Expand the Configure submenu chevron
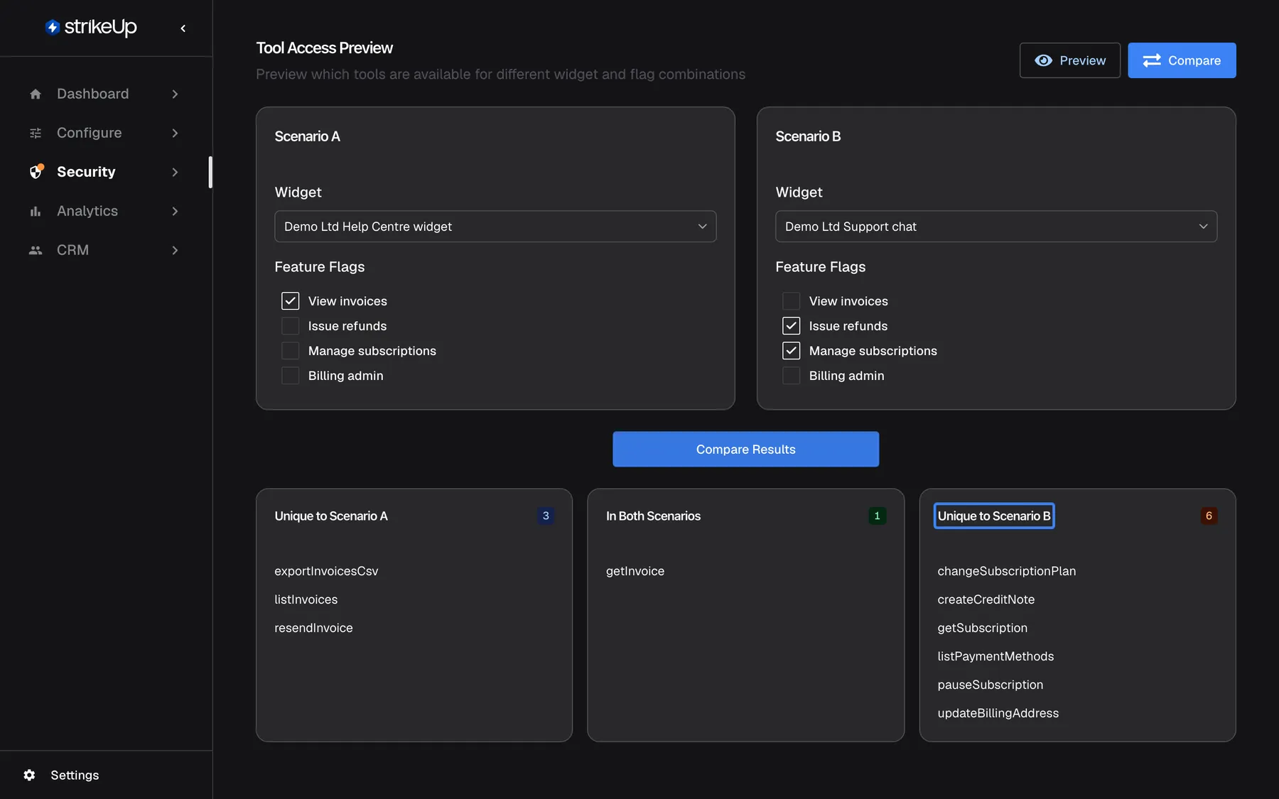 click(x=175, y=133)
